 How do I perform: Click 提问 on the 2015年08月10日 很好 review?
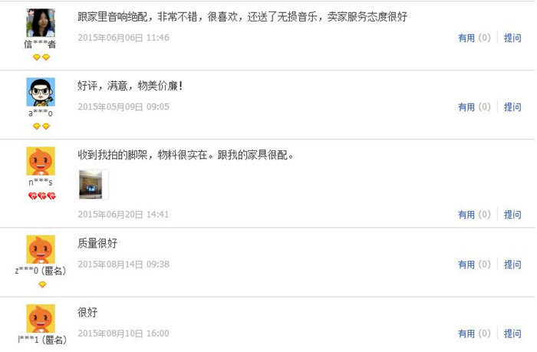[x=512, y=334]
